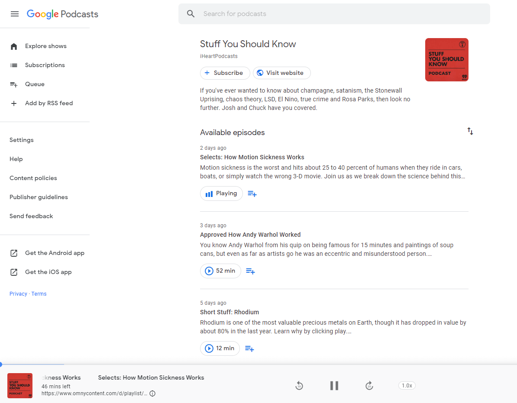Image resolution: width=517 pixels, height=403 pixels.
Task: Open Content policies link
Action: (x=33, y=178)
